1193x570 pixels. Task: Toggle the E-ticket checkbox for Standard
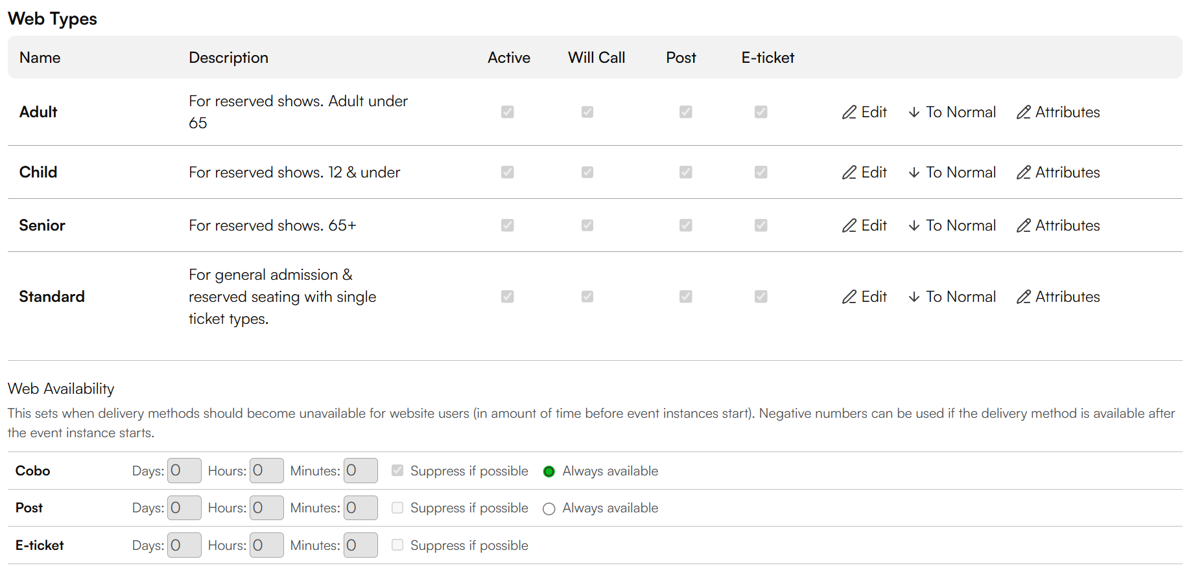coord(761,297)
